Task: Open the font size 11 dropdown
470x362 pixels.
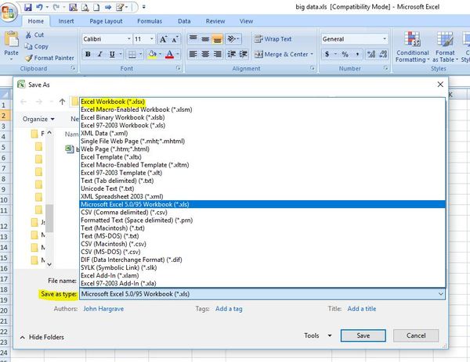Action: click(x=151, y=39)
